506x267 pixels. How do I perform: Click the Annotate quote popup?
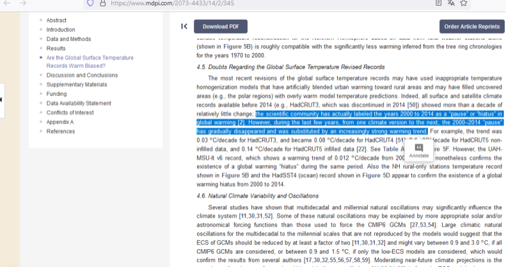click(x=419, y=151)
